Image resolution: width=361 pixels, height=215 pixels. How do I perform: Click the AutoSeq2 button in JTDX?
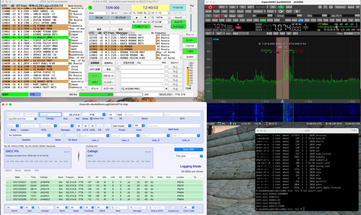(x=178, y=26)
